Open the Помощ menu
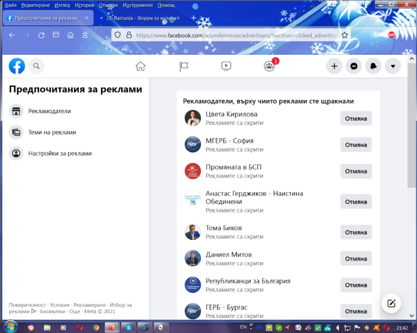Screen dimensions: 417x333 point(166,5)
